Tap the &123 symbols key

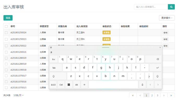click(53, 85)
